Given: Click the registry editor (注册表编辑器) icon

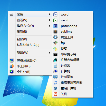Looking at the screenshot, I should (55, 60).
